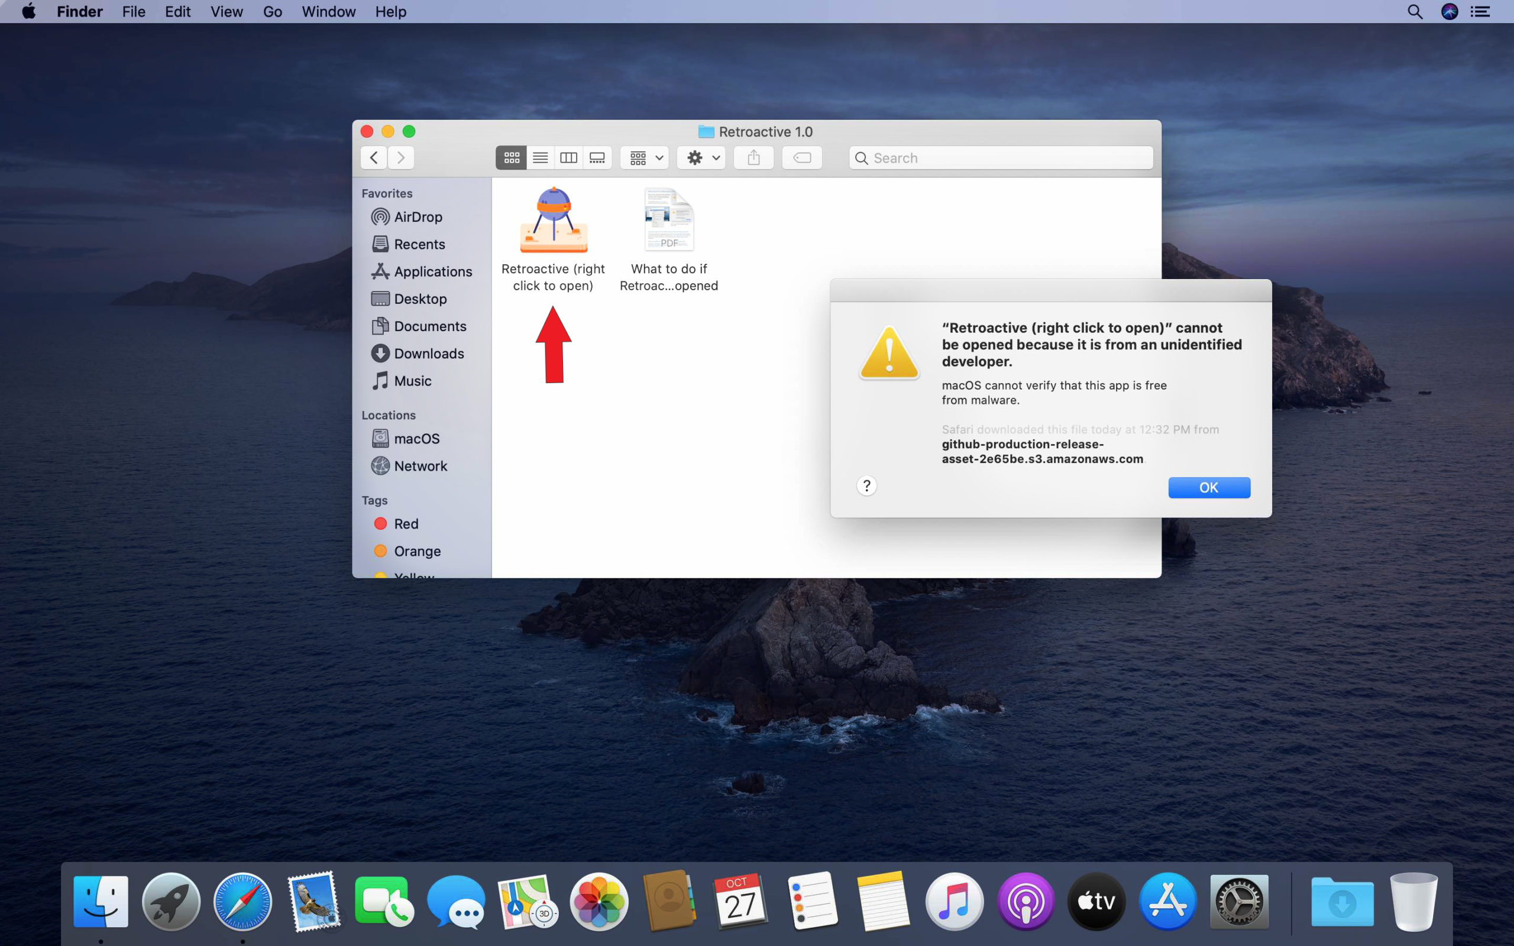The height and width of the screenshot is (946, 1514).
Task: Open Finder from the Dock
Action: click(x=101, y=901)
